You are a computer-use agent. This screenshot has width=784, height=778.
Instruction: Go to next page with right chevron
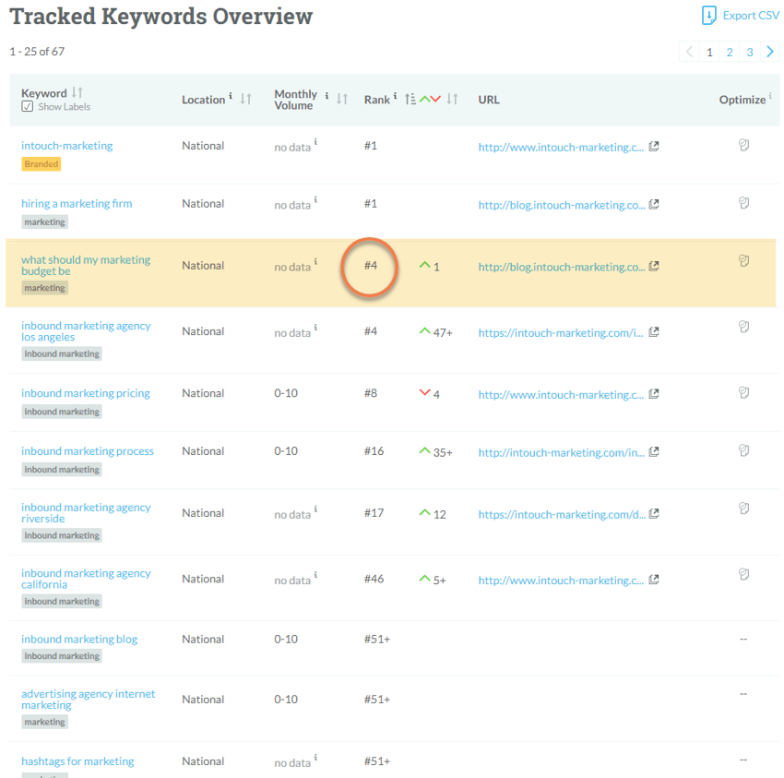click(x=770, y=52)
